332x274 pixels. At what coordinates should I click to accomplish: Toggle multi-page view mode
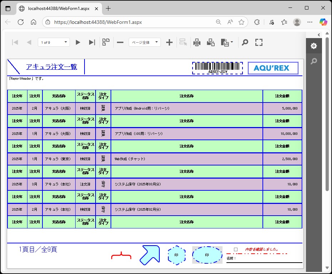tap(106, 42)
